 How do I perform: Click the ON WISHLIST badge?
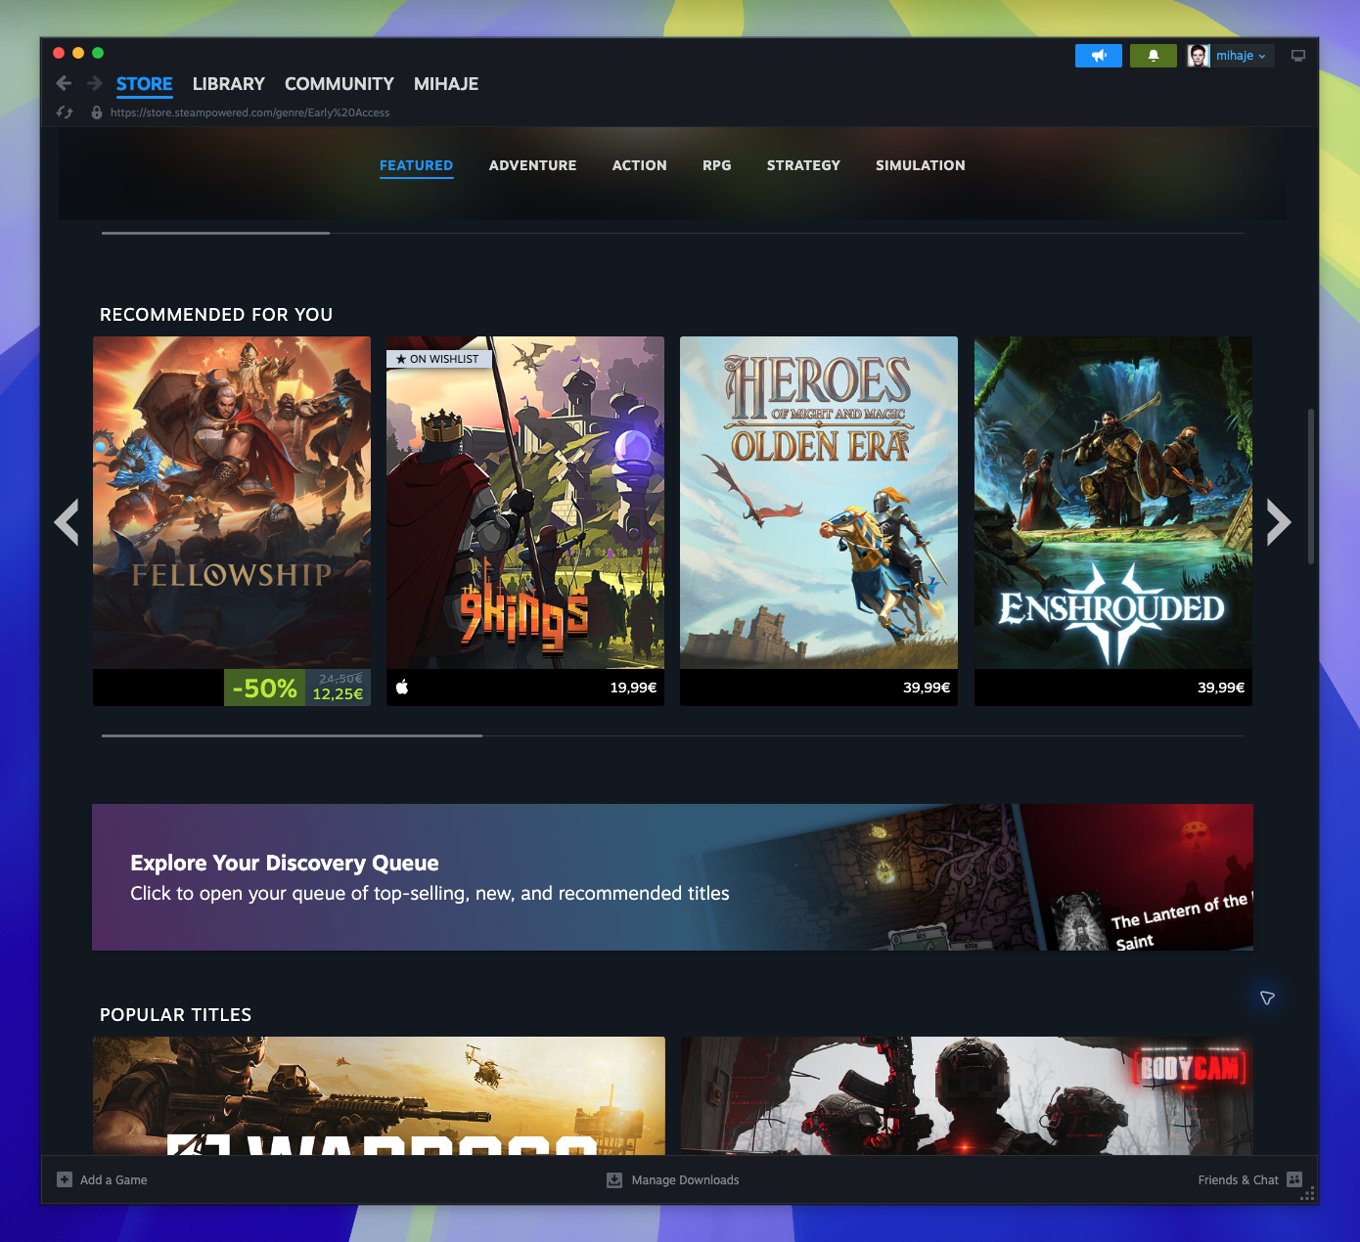[x=438, y=359]
